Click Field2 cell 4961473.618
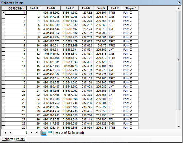The width and height of the screenshot is (183, 143). [x=51, y=70]
